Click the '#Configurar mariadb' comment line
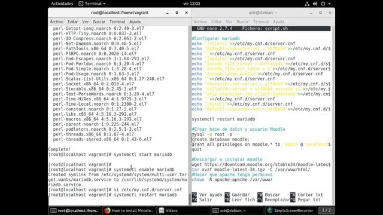The width and height of the screenshot is (383, 215). 215,38
